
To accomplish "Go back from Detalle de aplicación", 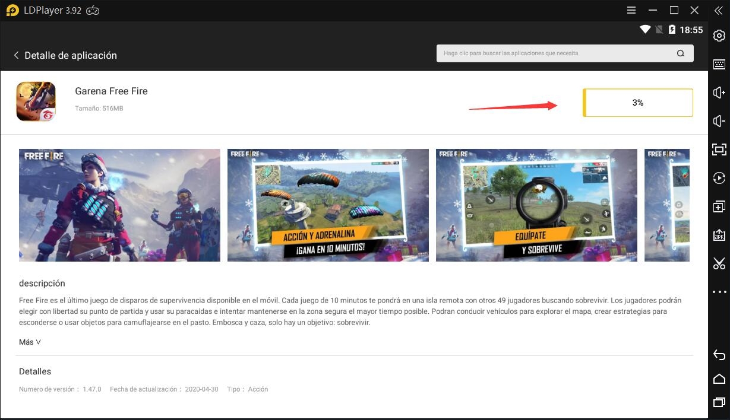I will 16,55.
